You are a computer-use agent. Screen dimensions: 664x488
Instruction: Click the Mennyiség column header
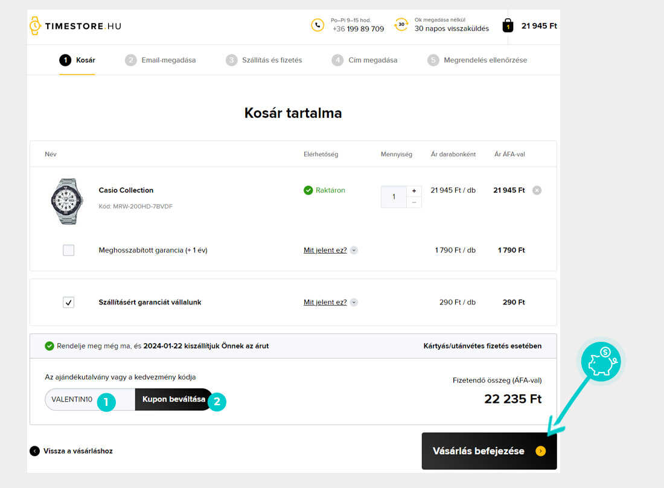pyautogui.click(x=397, y=154)
